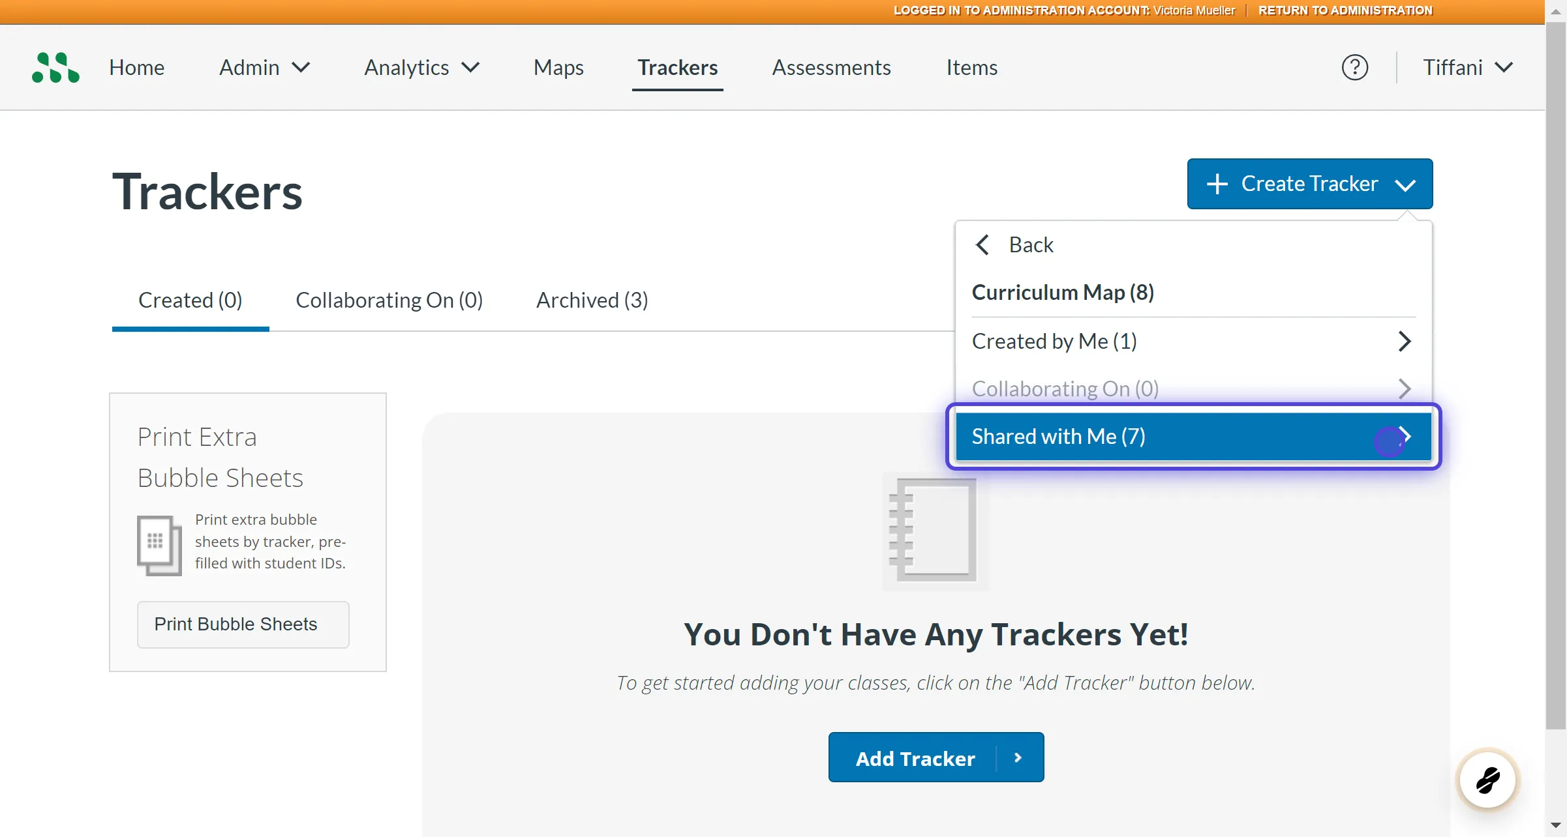The width and height of the screenshot is (1567, 837).
Task: Switch to the Archived (3) tab
Action: click(x=592, y=300)
